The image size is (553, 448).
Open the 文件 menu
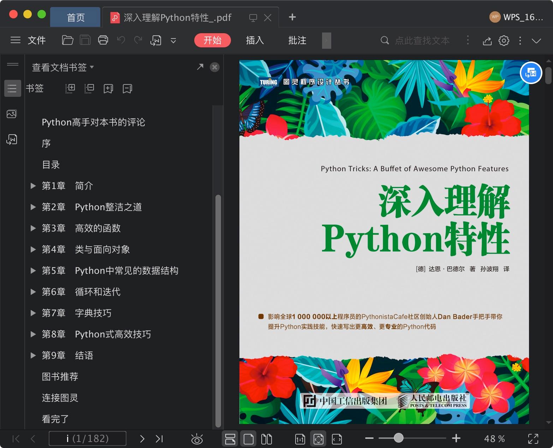[37, 40]
